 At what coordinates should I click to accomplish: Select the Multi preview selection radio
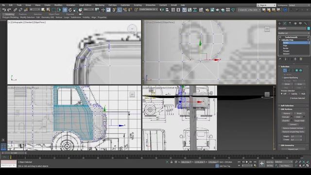300,94
